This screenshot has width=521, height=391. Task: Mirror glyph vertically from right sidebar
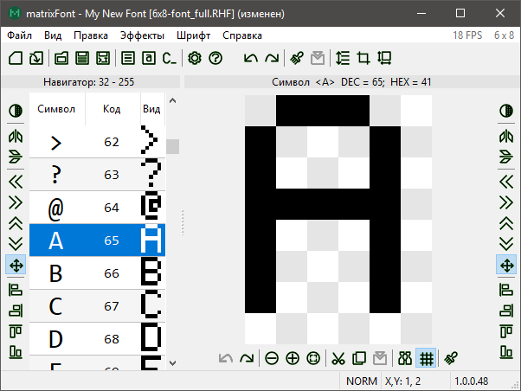(506, 157)
